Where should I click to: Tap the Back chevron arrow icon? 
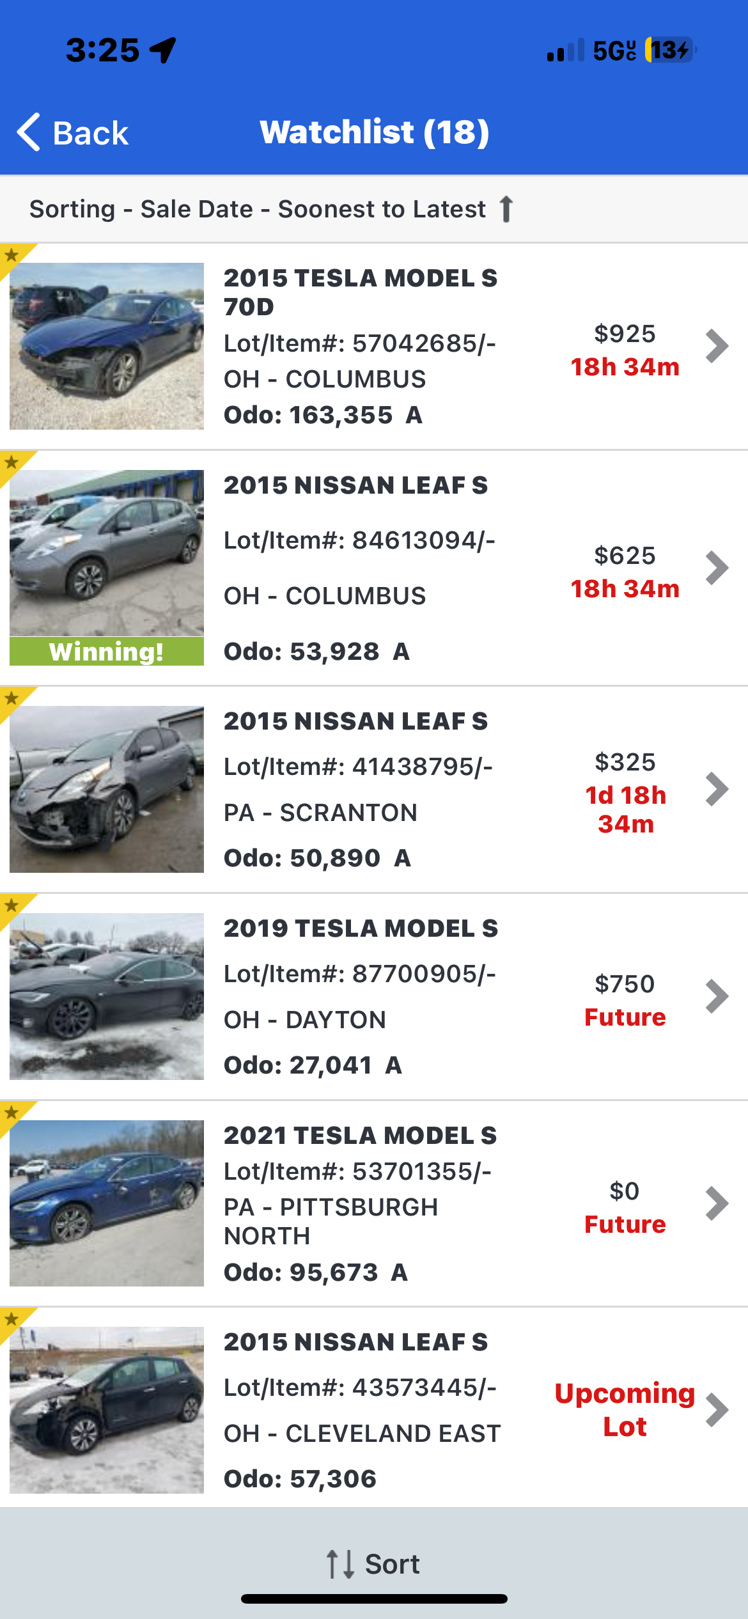point(29,132)
